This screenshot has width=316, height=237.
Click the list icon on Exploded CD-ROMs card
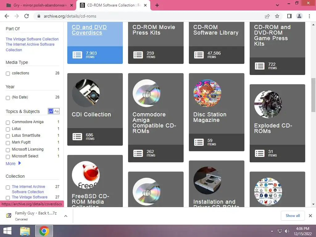click(260, 153)
